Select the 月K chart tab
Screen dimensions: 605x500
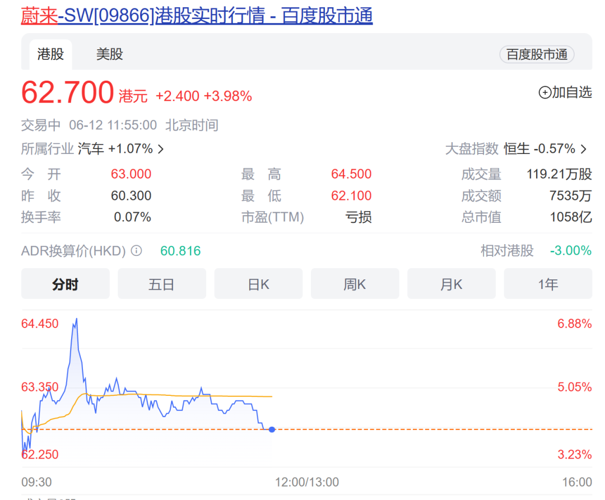pos(452,284)
